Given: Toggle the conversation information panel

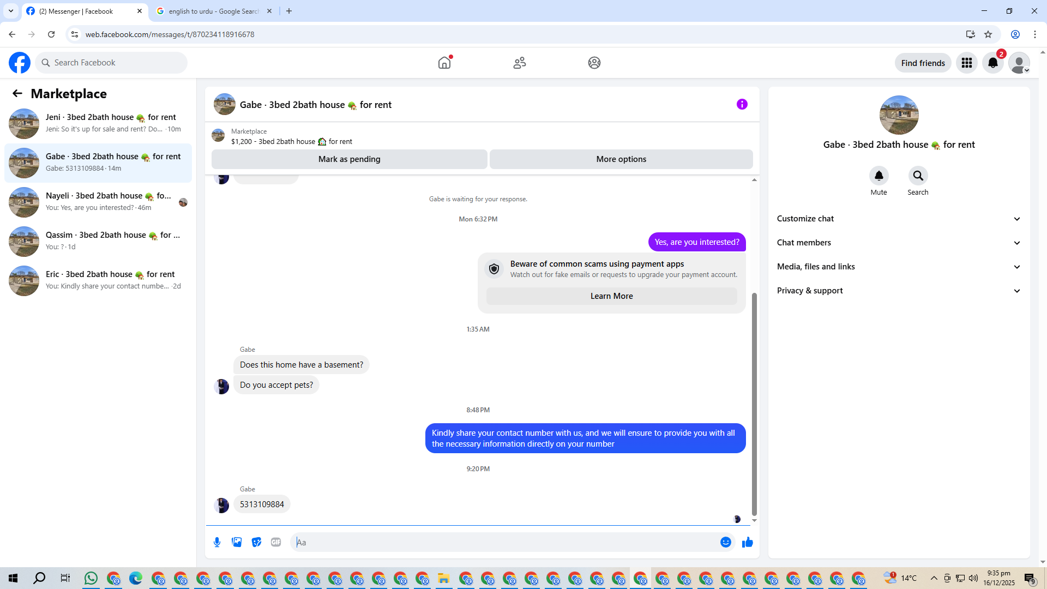Looking at the screenshot, I should (x=742, y=104).
